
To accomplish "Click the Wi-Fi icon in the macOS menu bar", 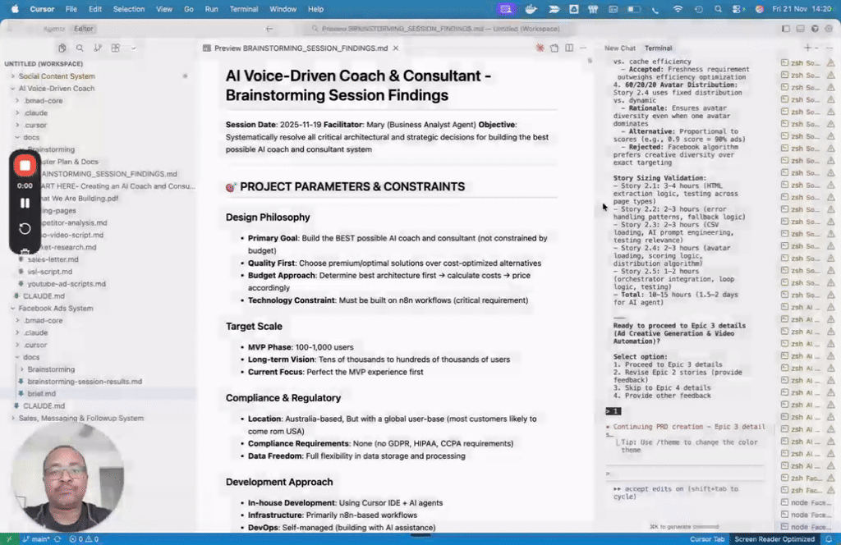I will (x=678, y=9).
